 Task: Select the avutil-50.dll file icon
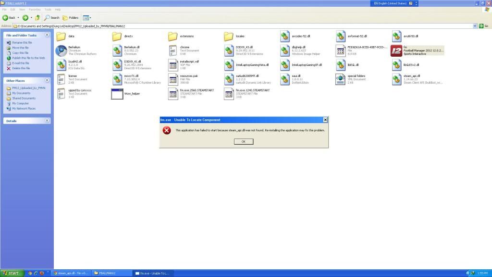click(396, 37)
